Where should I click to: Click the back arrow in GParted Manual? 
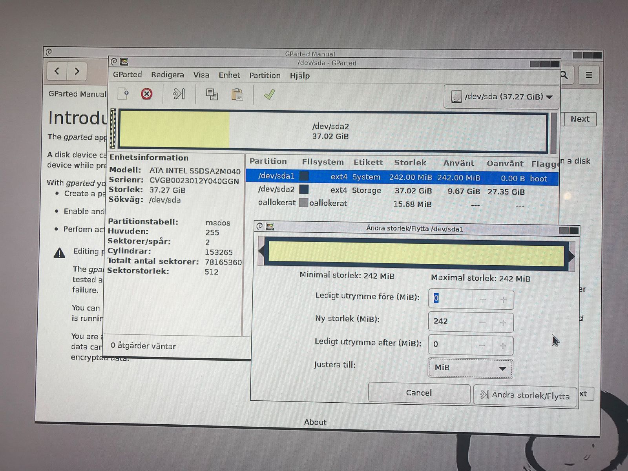pyautogui.click(x=57, y=71)
